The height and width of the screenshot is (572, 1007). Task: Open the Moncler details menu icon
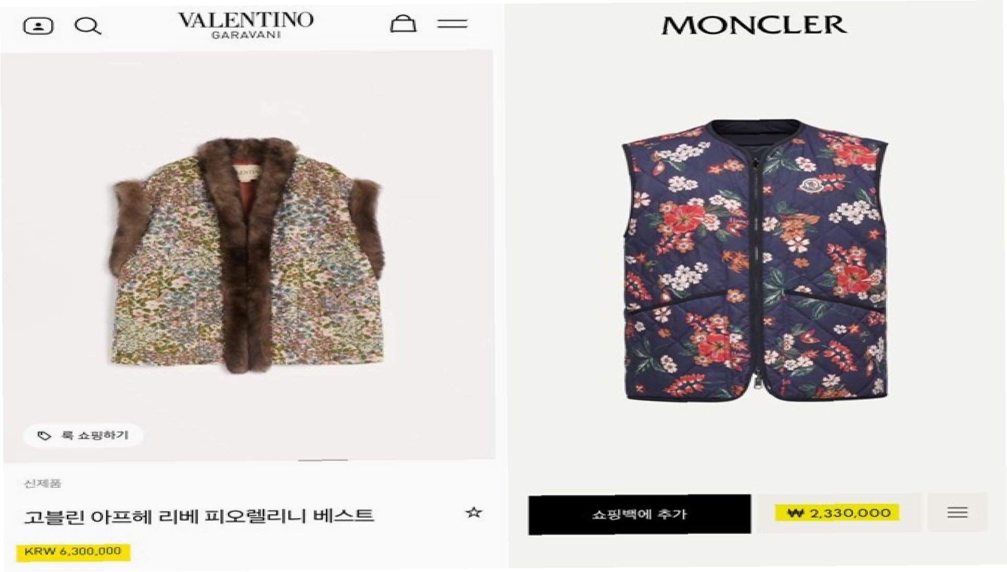tap(957, 512)
